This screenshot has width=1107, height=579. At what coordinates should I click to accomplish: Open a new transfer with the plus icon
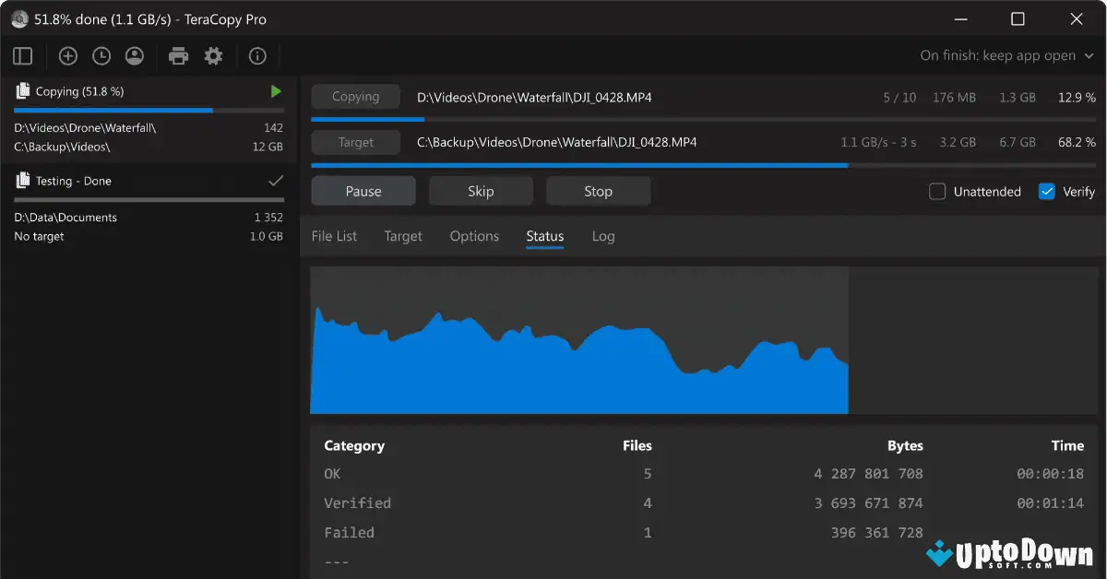67,55
